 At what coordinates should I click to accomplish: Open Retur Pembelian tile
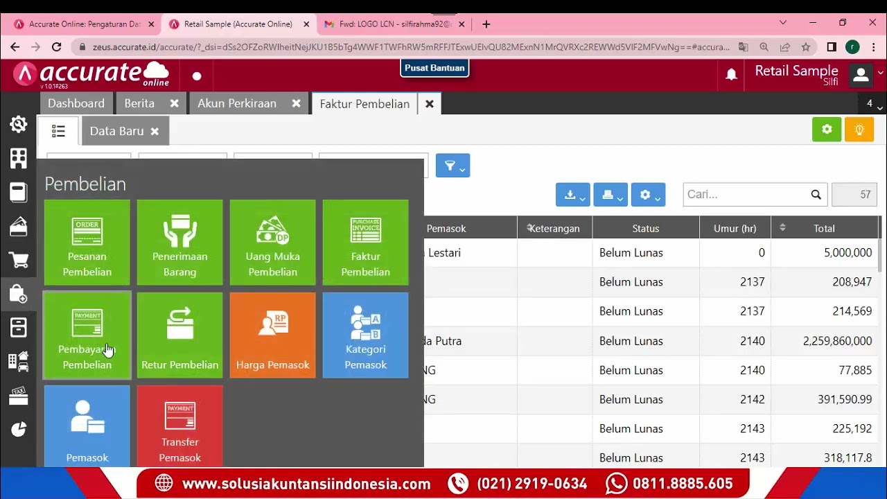coord(180,335)
